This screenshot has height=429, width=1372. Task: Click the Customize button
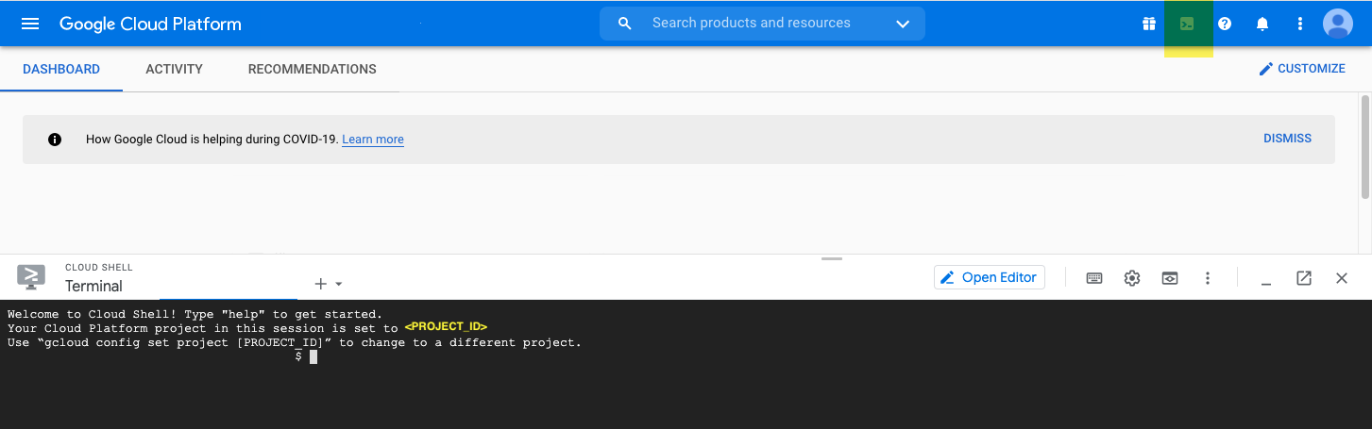click(x=1302, y=69)
